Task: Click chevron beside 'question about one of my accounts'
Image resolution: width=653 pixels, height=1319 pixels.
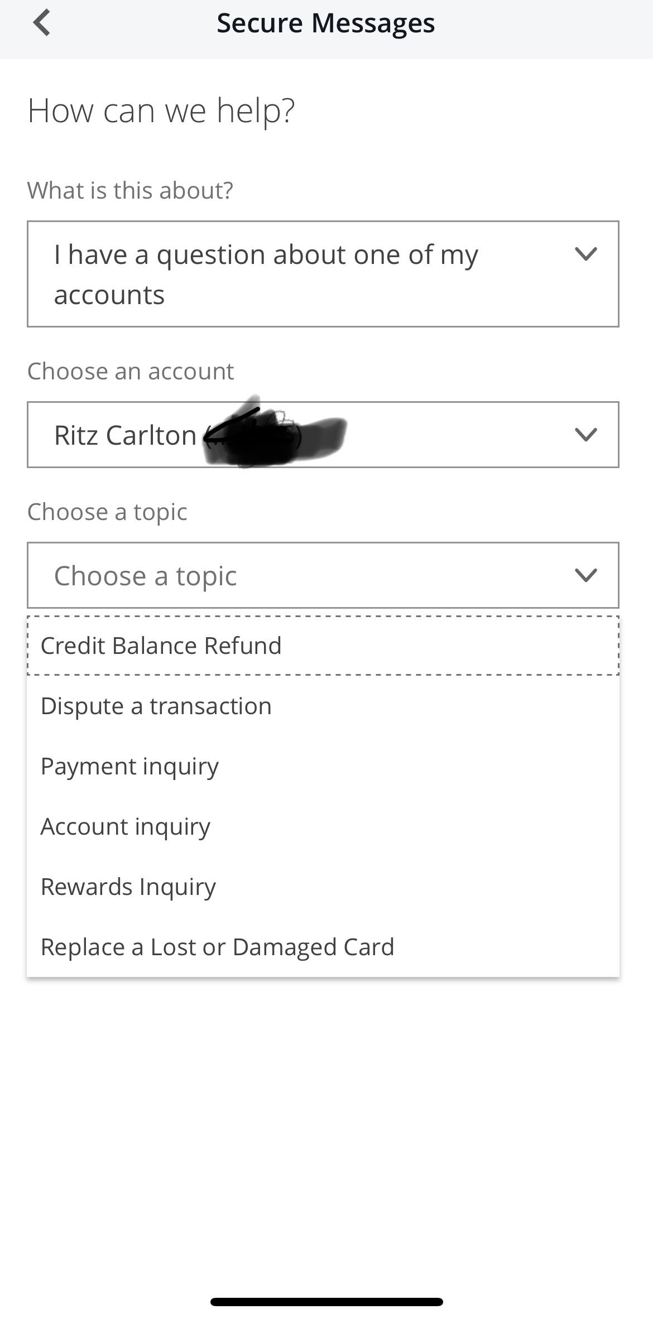Action: click(x=586, y=254)
